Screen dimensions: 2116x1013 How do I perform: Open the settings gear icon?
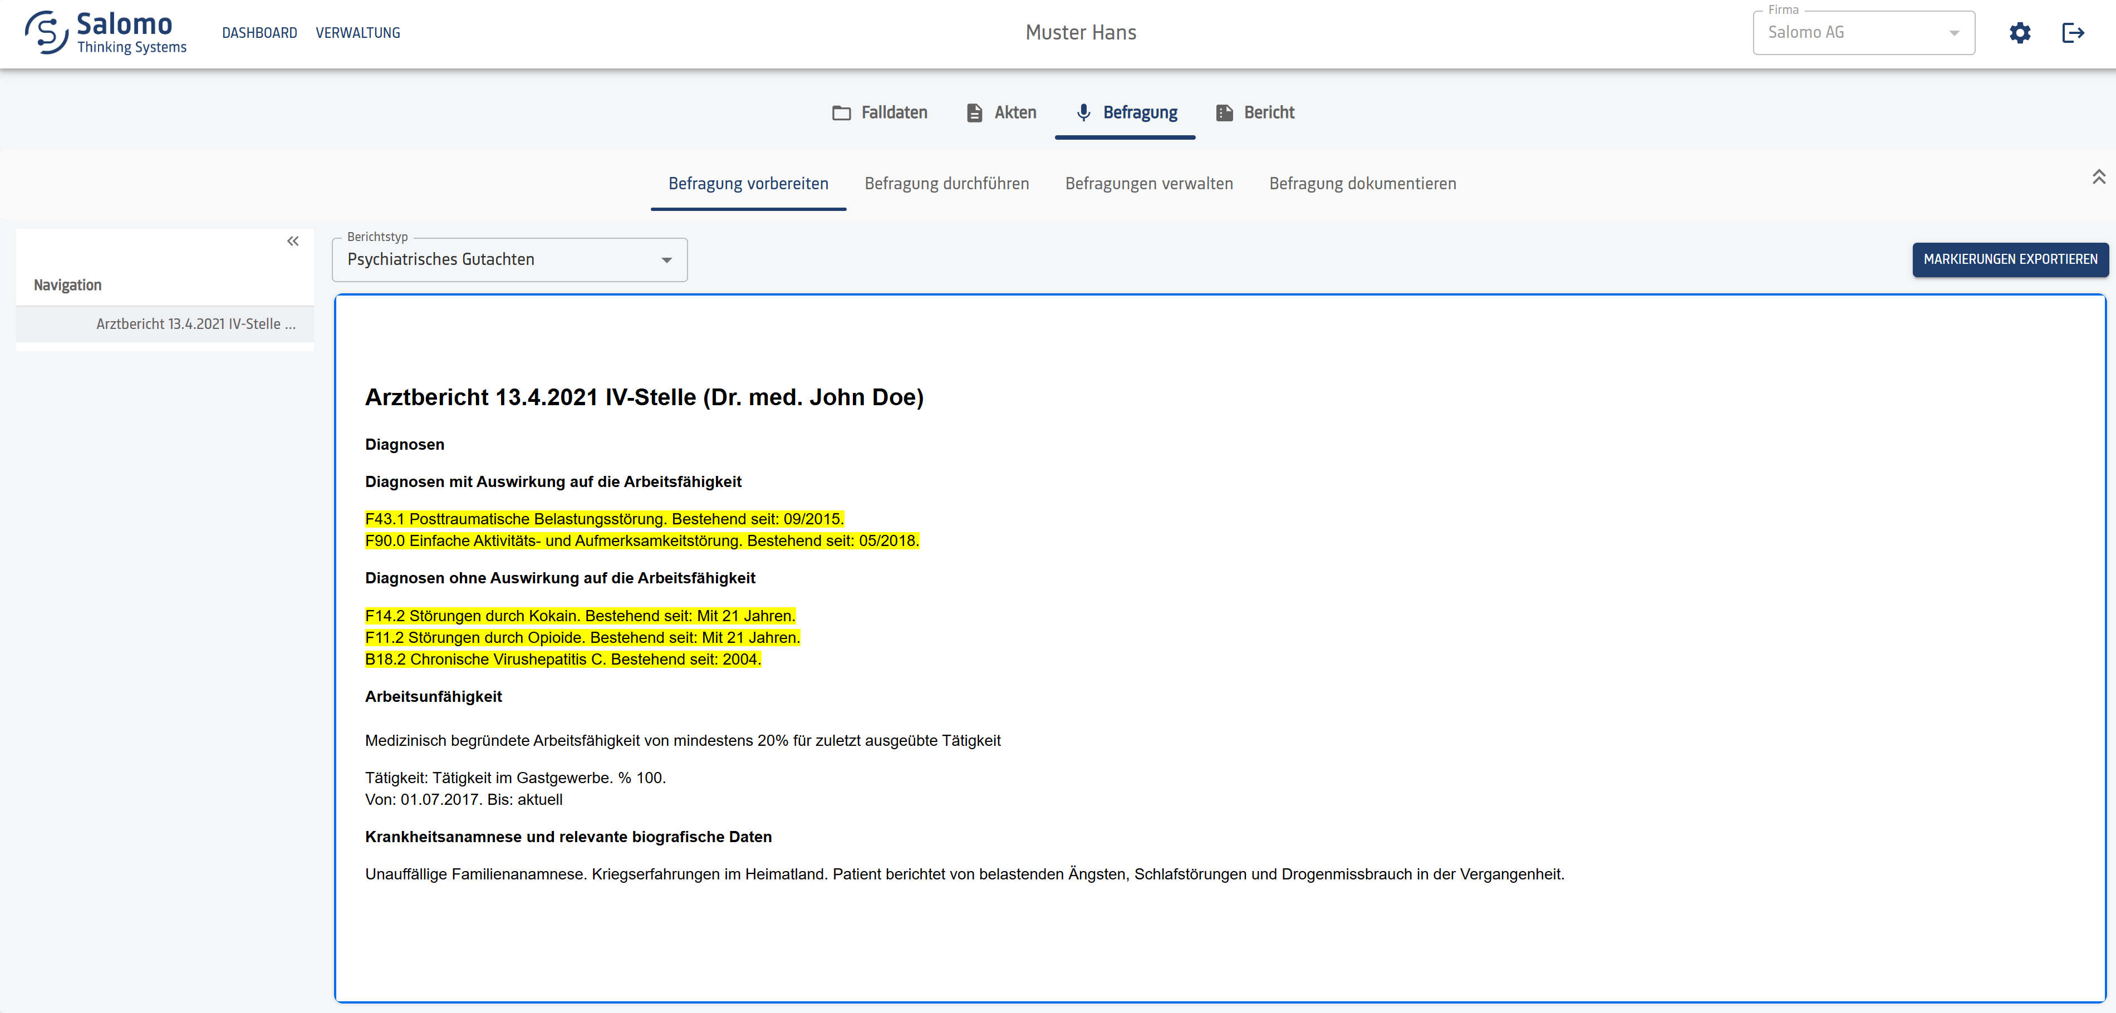click(x=2020, y=33)
